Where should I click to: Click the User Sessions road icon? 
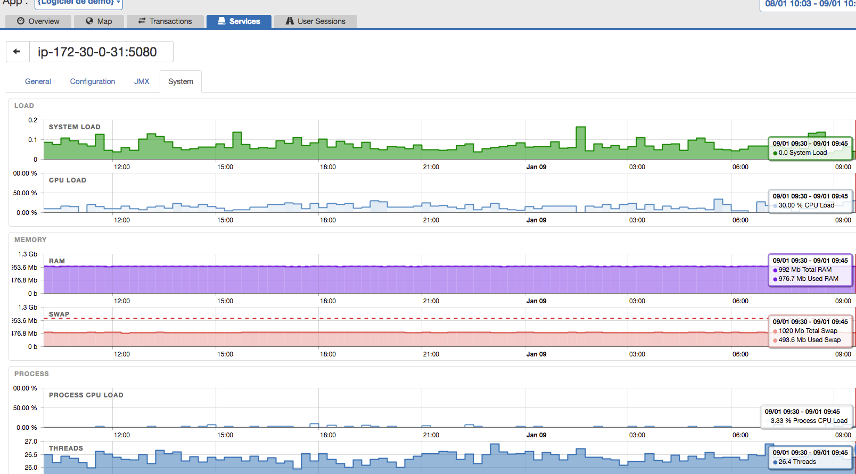[x=290, y=21]
